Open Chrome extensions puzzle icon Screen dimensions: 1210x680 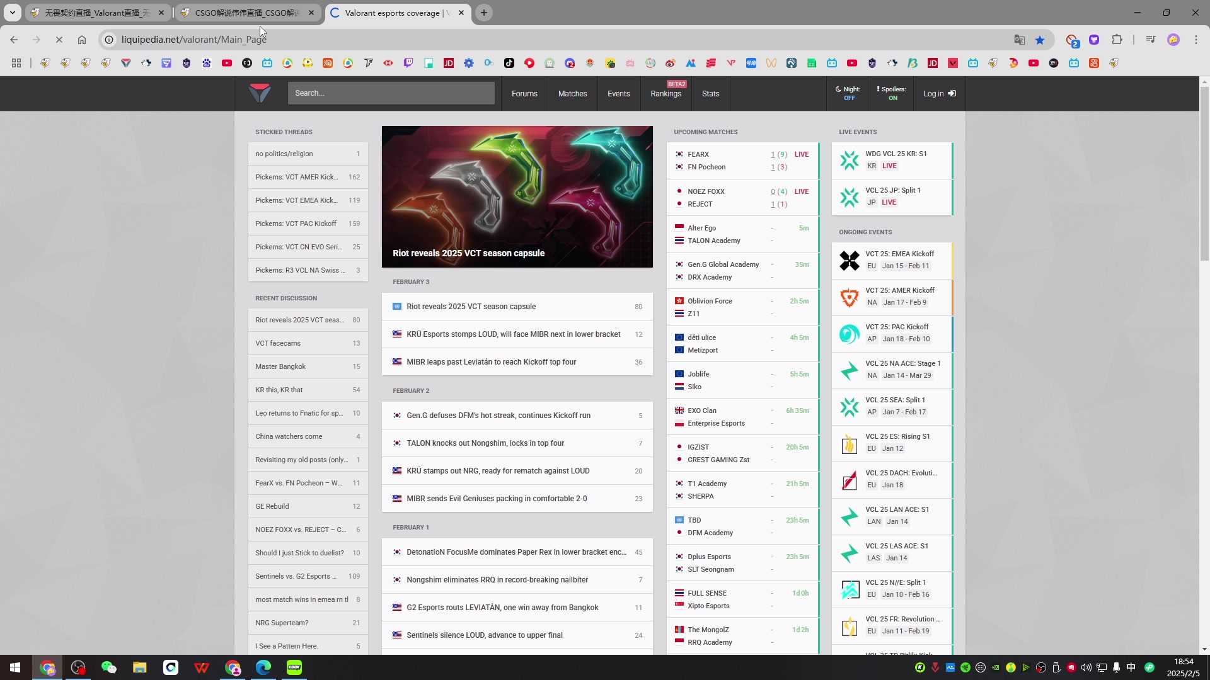(x=1117, y=40)
